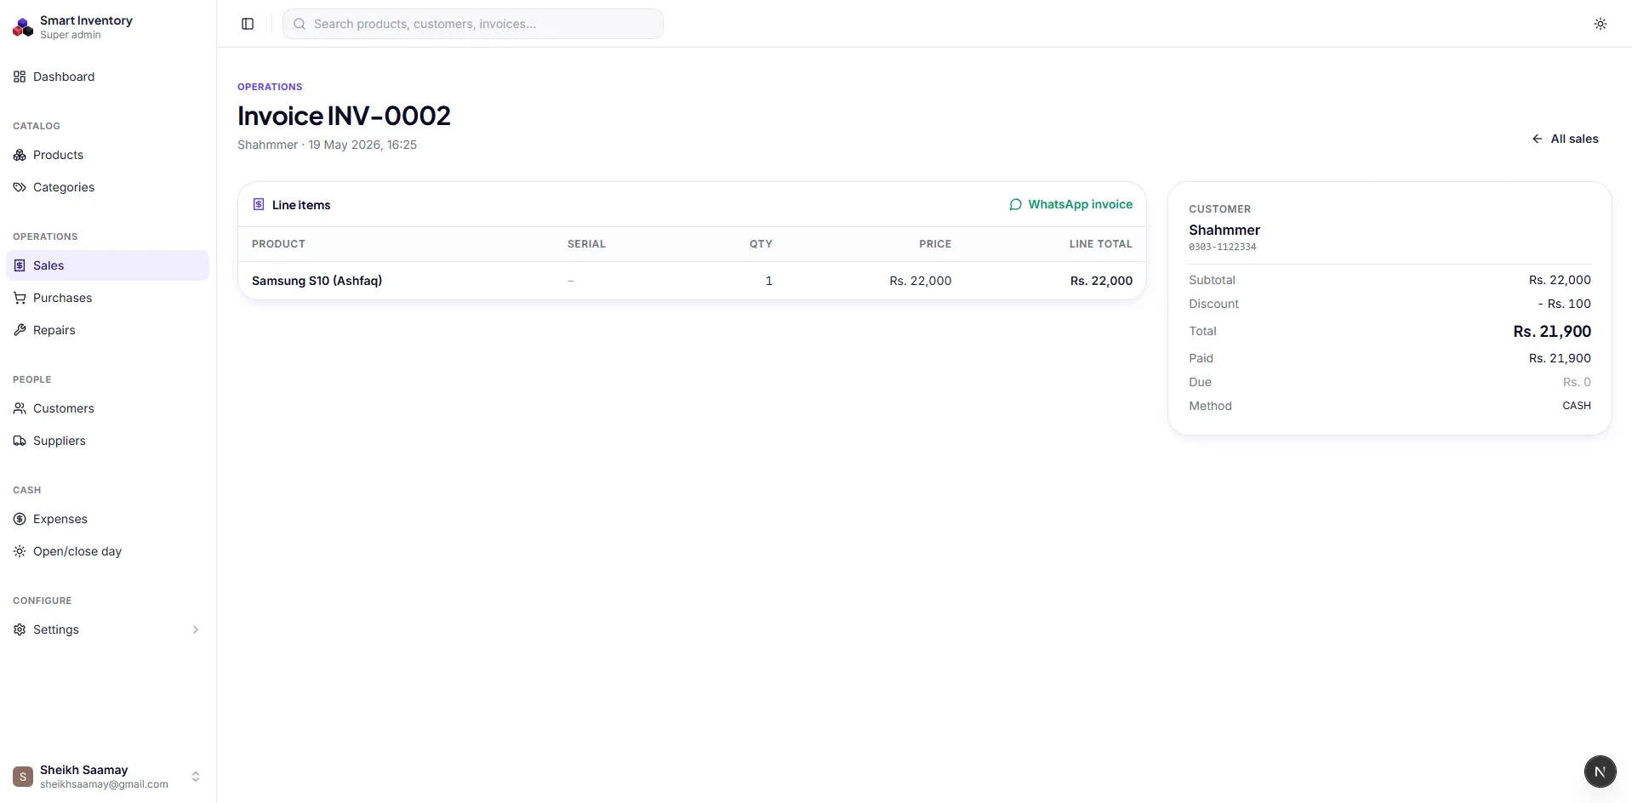Click the quantity value 1
This screenshot has width=1632, height=803.
768,281
